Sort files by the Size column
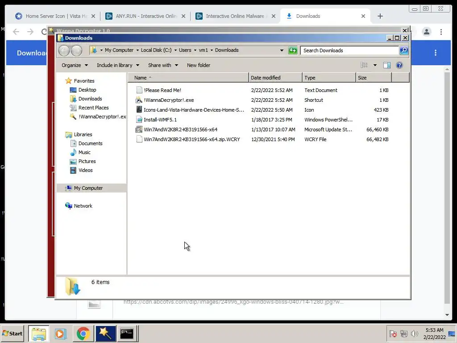457x343 pixels. coord(374,78)
